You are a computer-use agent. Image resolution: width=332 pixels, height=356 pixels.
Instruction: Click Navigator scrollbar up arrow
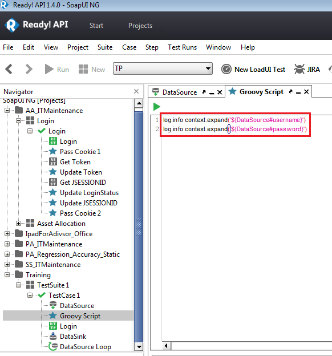coord(139,103)
